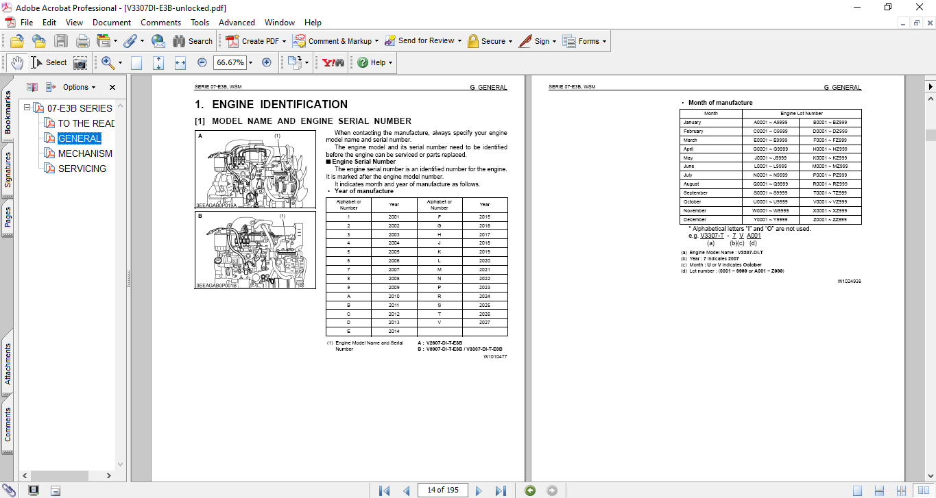936x498 pixels.
Task: Open the bookmarks Options dropdown
Action: pos(79,87)
